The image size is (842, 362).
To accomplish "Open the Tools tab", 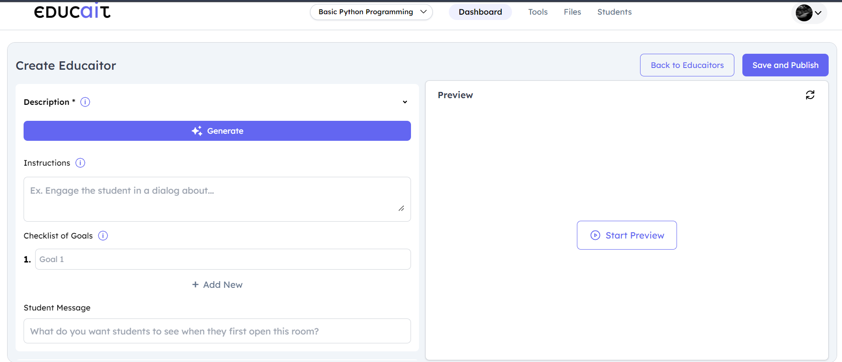I will (538, 12).
